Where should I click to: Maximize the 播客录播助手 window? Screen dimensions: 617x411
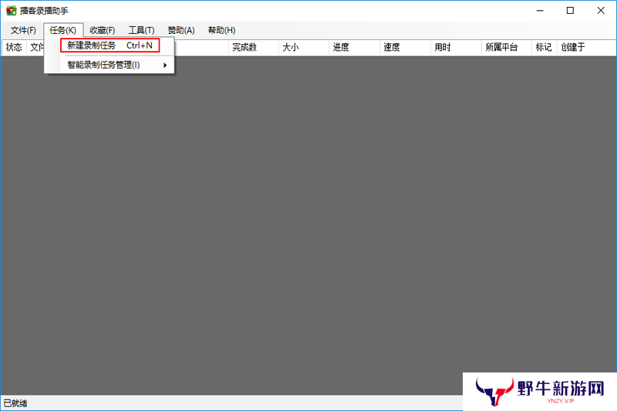(x=570, y=11)
